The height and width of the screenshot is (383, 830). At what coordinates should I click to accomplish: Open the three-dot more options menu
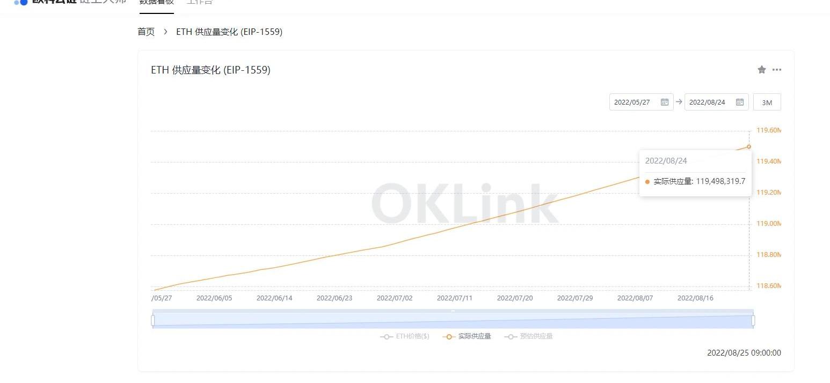tap(777, 70)
